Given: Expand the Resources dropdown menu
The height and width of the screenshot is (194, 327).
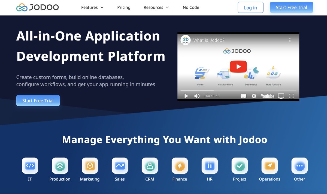Looking at the screenshot, I should (x=156, y=7).
